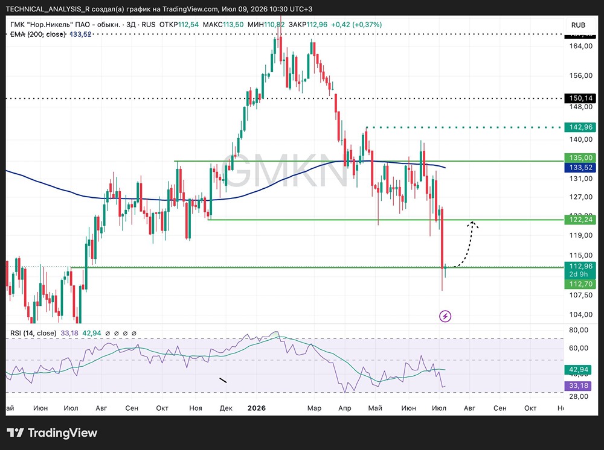This screenshot has height=450, width=604.
Task: Click the Авг label left of Сен, before 2026
Action: click(x=101, y=408)
